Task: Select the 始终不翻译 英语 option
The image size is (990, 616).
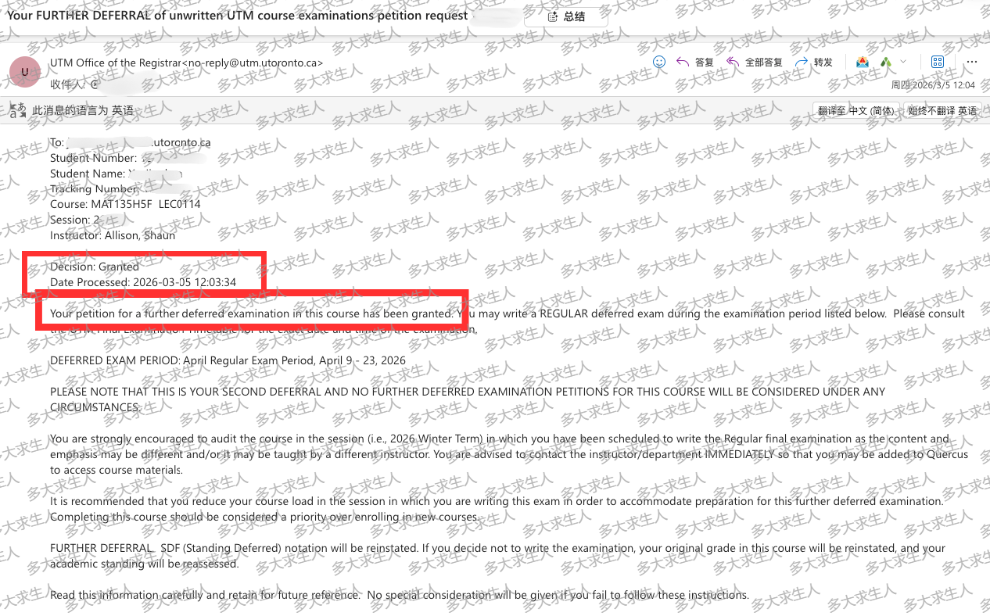Action: click(942, 110)
